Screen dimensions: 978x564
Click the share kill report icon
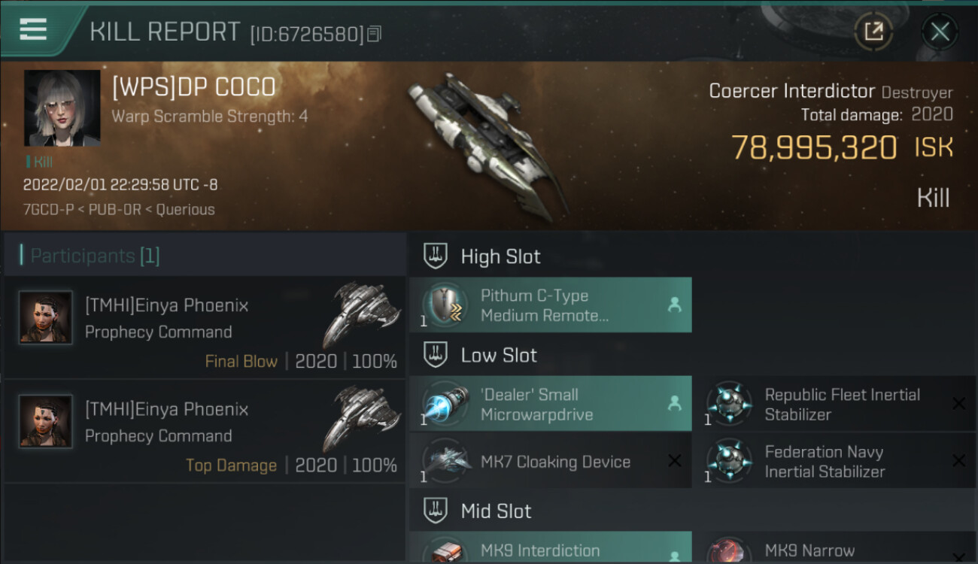click(873, 32)
